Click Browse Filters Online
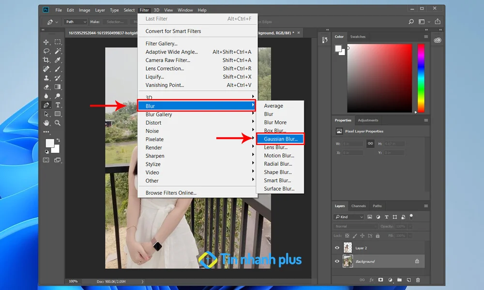484x290 pixels. pyautogui.click(x=171, y=193)
